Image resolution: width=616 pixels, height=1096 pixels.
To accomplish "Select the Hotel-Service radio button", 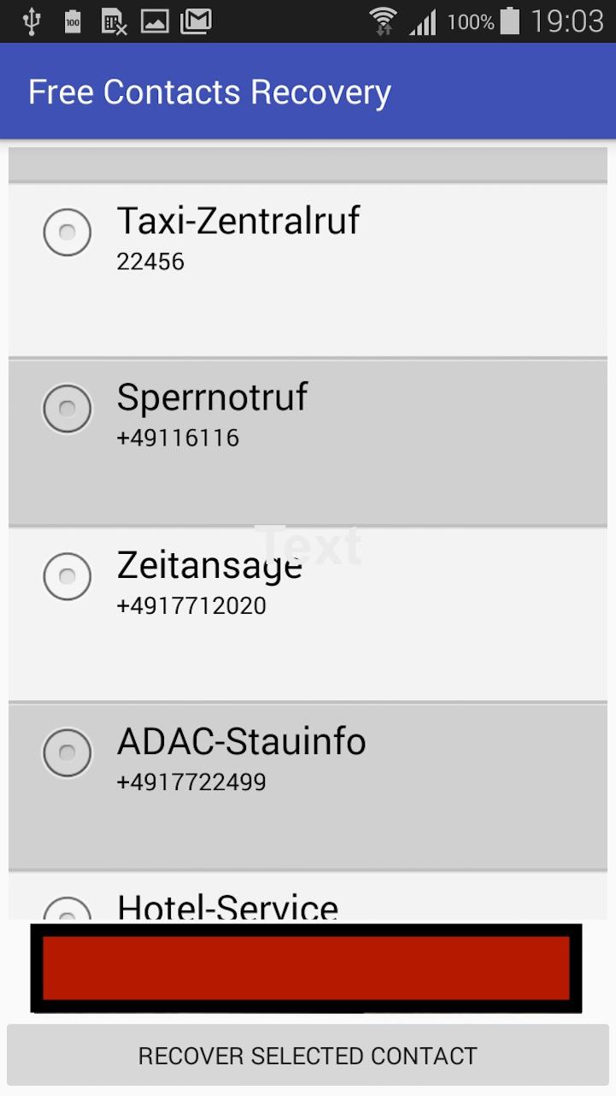I will click(67, 911).
